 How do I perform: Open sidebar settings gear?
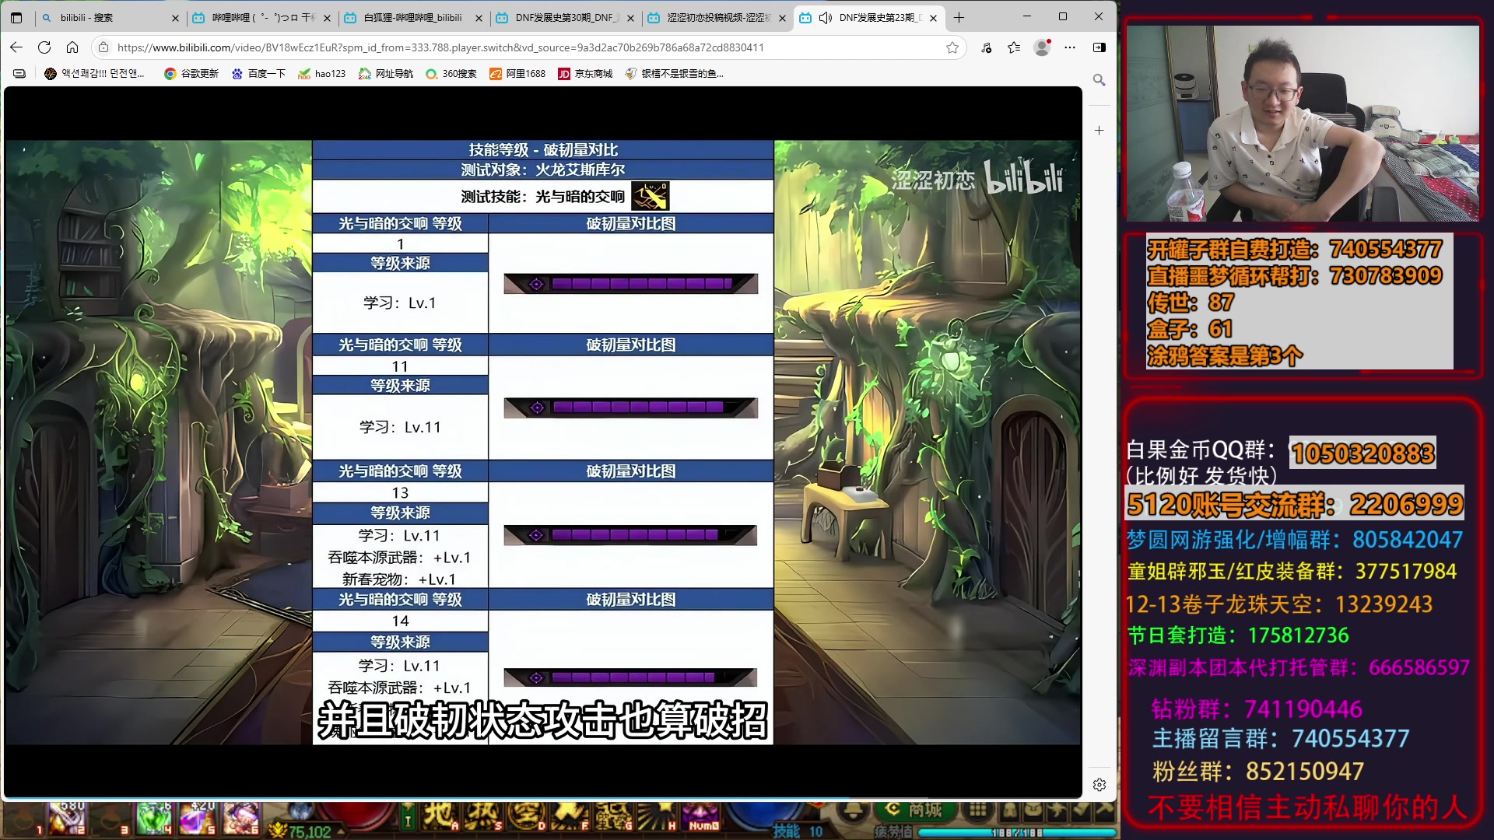1099,785
